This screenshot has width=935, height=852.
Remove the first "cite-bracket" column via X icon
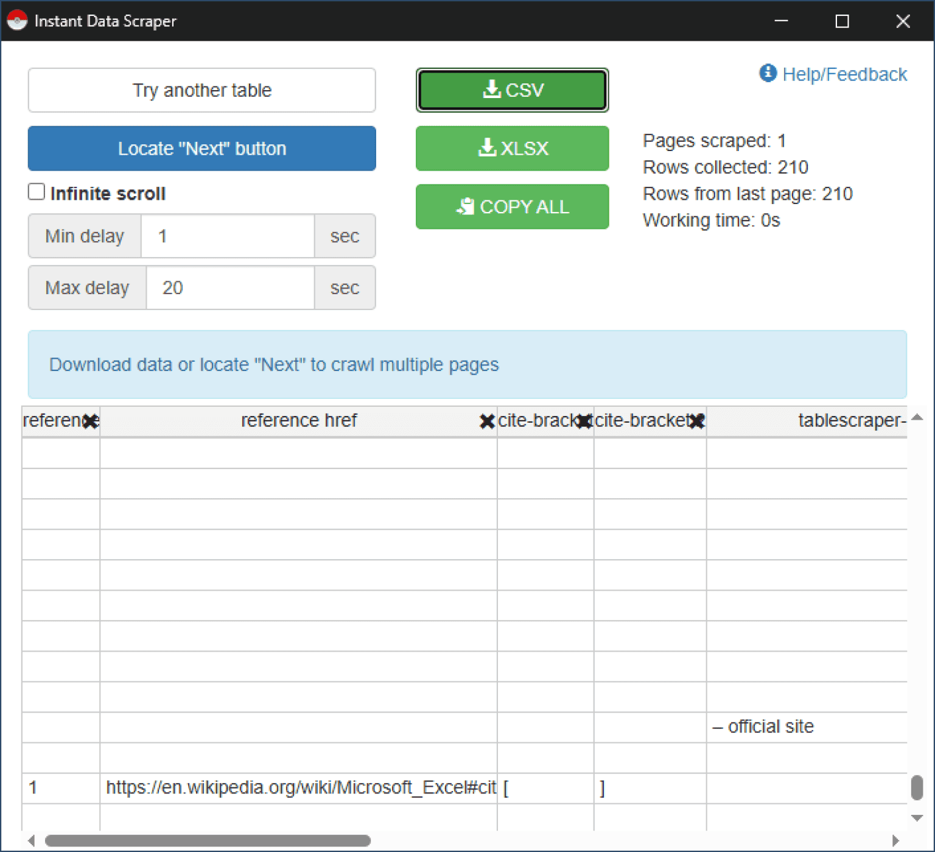click(584, 420)
